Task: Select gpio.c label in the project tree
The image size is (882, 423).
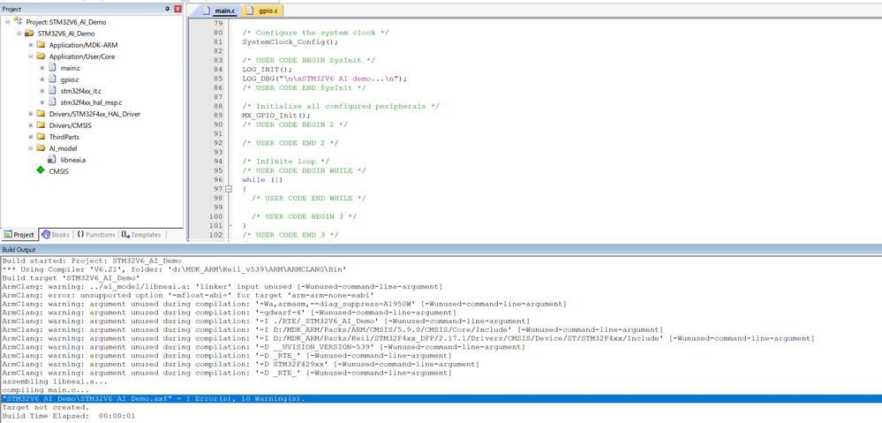Action: point(70,79)
